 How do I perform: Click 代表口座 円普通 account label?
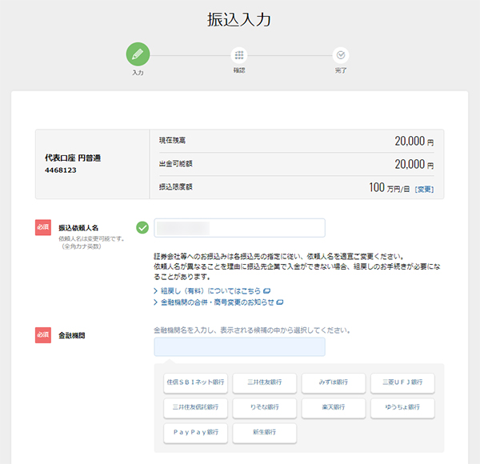[x=73, y=158]
